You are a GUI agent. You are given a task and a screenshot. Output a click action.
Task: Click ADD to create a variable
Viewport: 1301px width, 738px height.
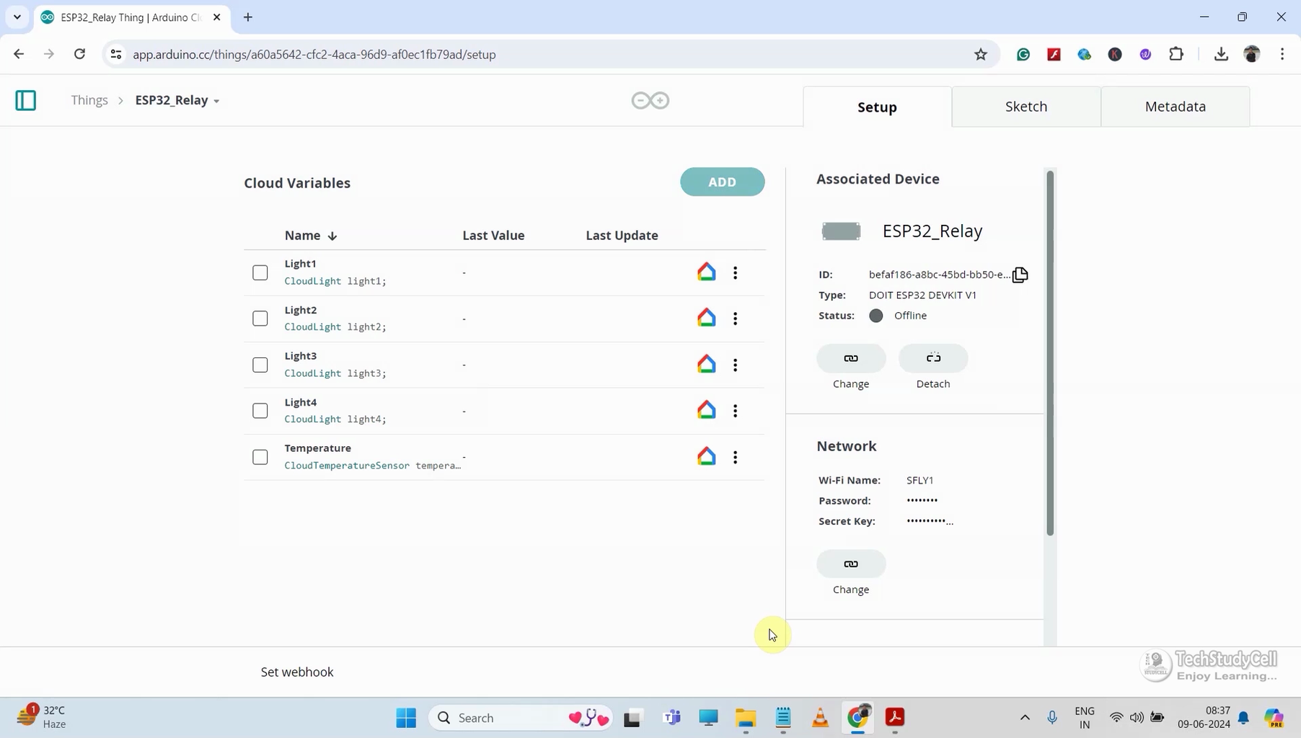point(723,182)
